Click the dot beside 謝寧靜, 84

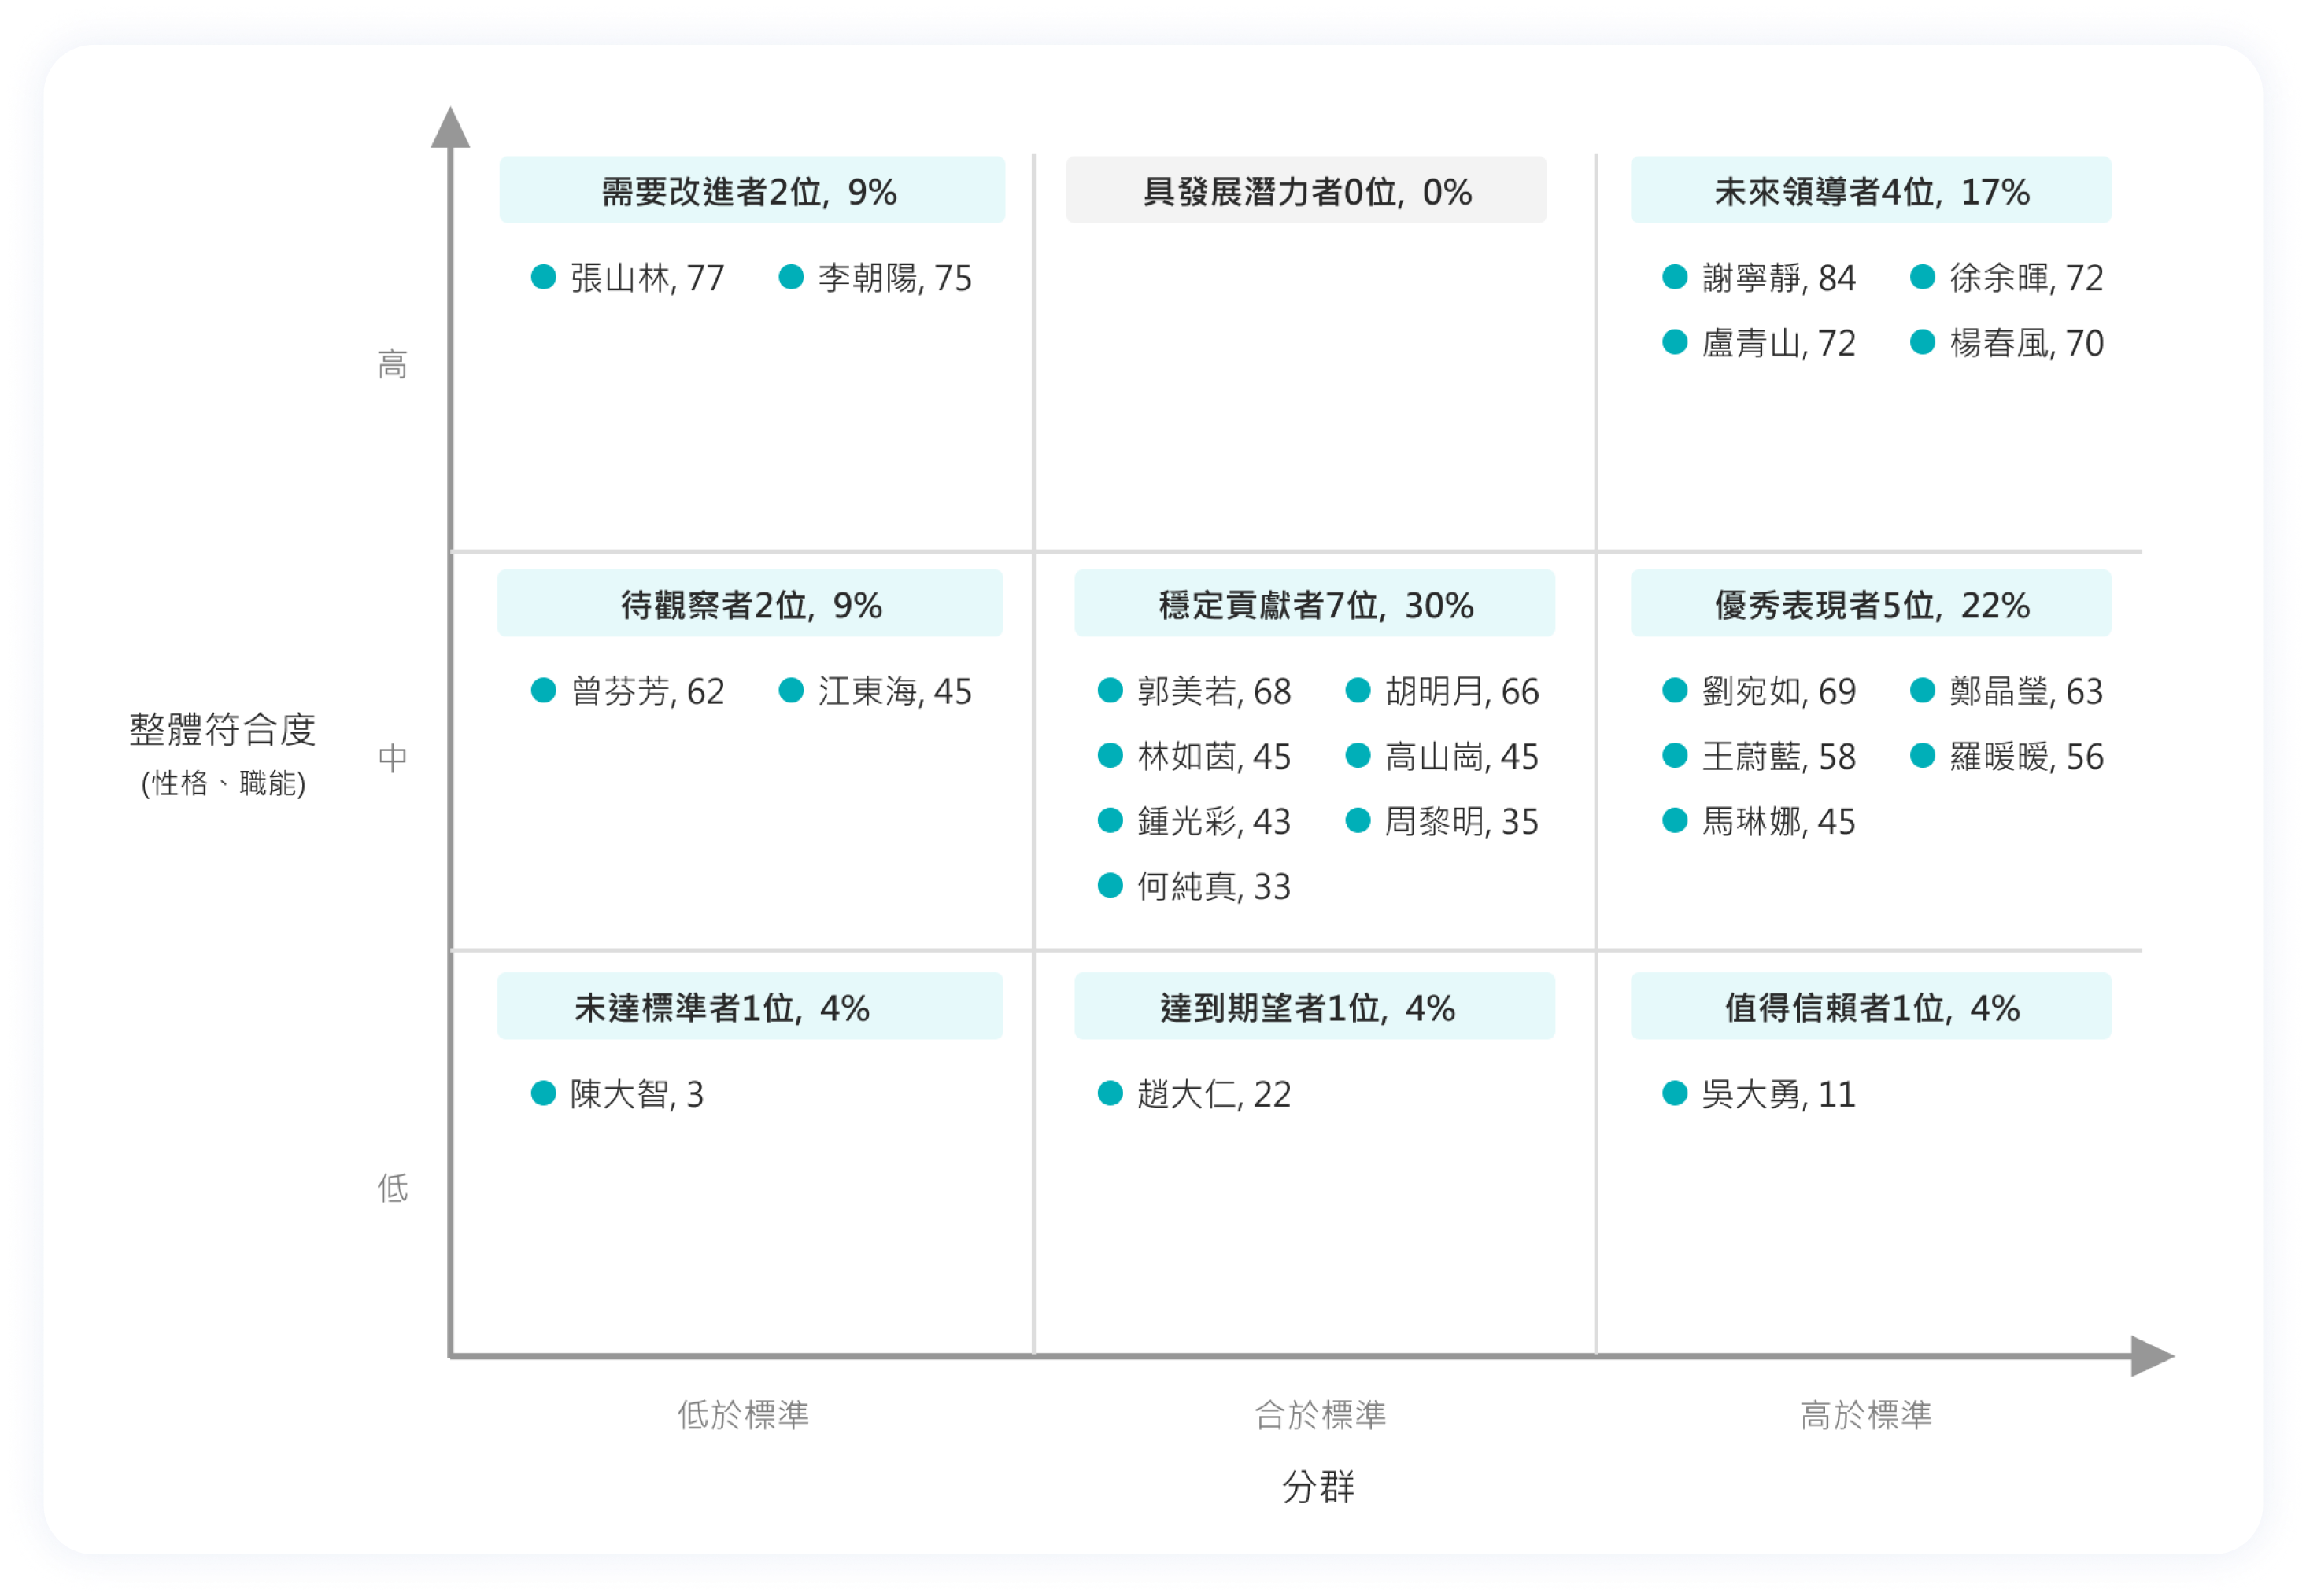pos(1674,277)
